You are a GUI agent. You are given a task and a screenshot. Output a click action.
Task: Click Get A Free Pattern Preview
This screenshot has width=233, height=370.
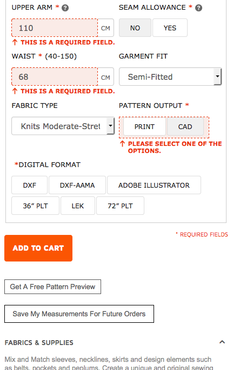52,286
